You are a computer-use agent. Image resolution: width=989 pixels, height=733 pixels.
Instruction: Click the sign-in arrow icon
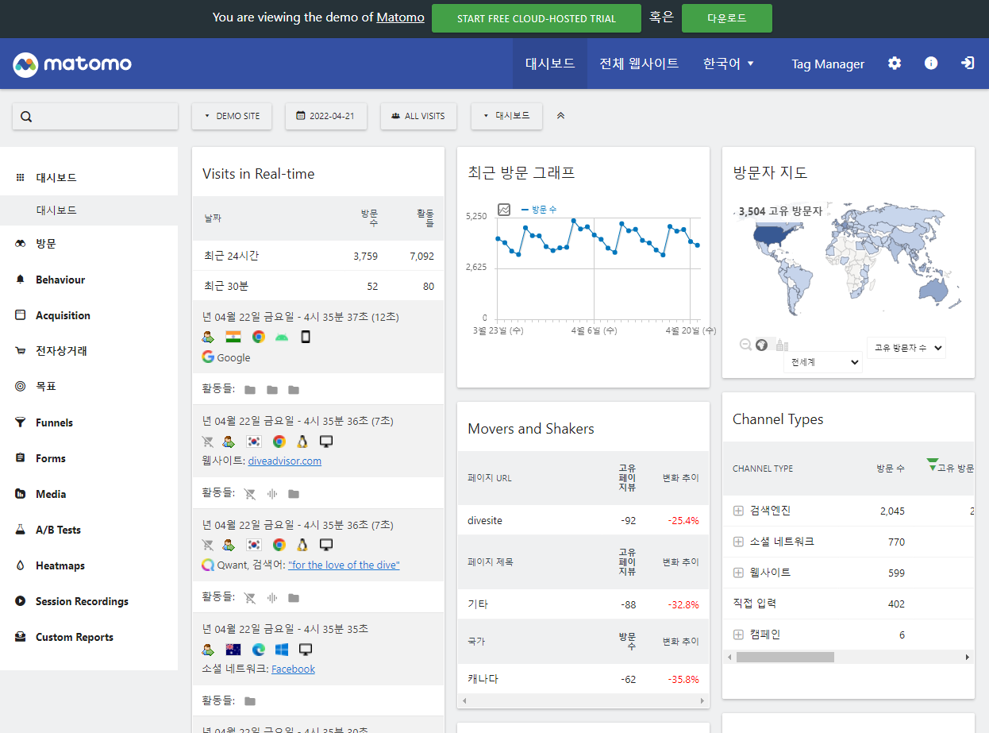[968, 64]
